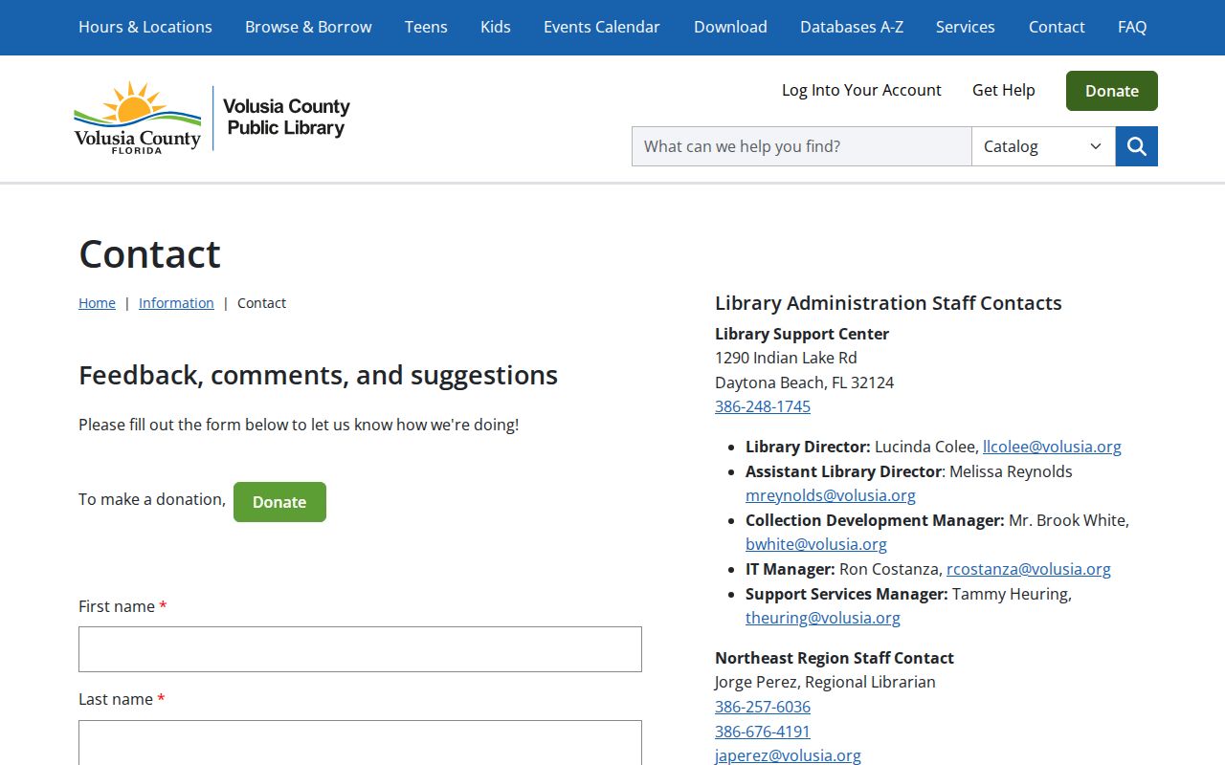Click the dark green Donate header button
The width and height of the screenshot is (1225, 765).
1112,91
